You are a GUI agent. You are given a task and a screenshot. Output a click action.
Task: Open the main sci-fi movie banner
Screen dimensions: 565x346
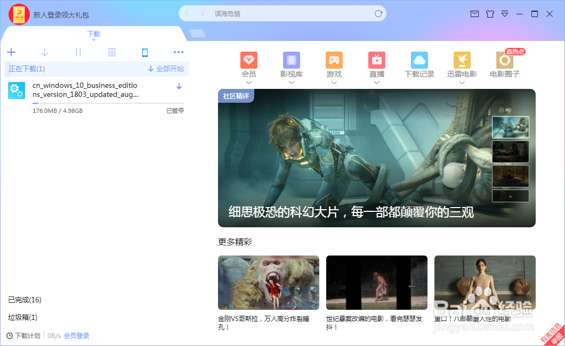376,158
